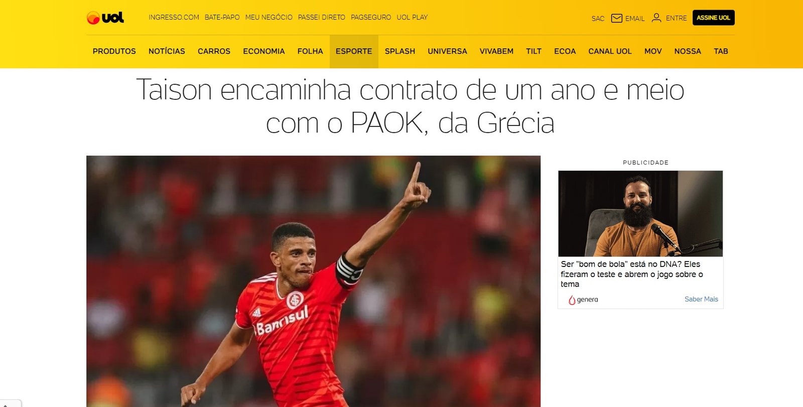The image size is (803, 407).
Task: Click the bearded man ad thumbnail
Action: pyautogui.click(x=640, y=214)
